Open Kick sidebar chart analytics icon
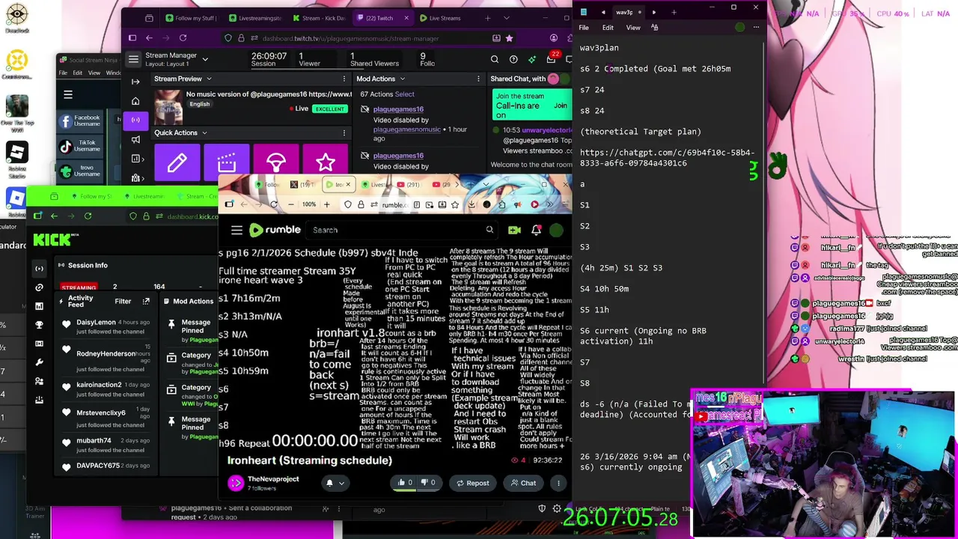The height and width of the screenshot is (539, 958). pos(39,306)
